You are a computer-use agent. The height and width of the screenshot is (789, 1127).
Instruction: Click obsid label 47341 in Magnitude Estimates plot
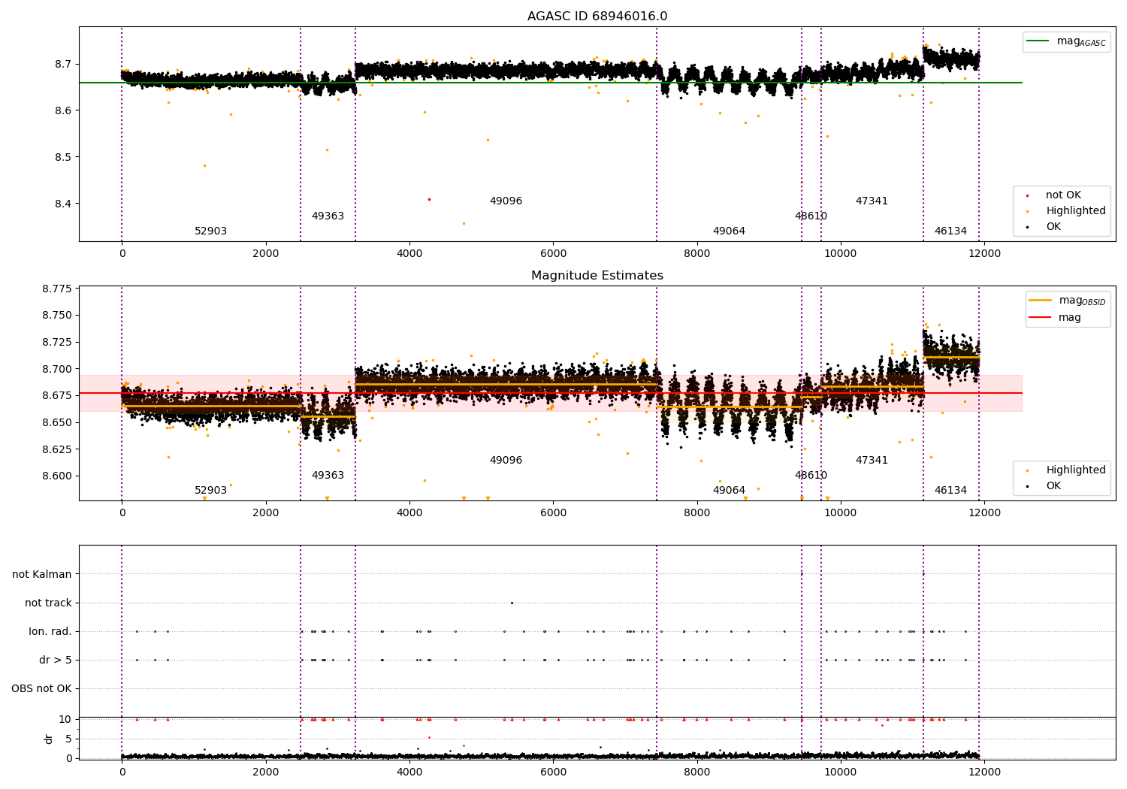(x=872, y=461)
